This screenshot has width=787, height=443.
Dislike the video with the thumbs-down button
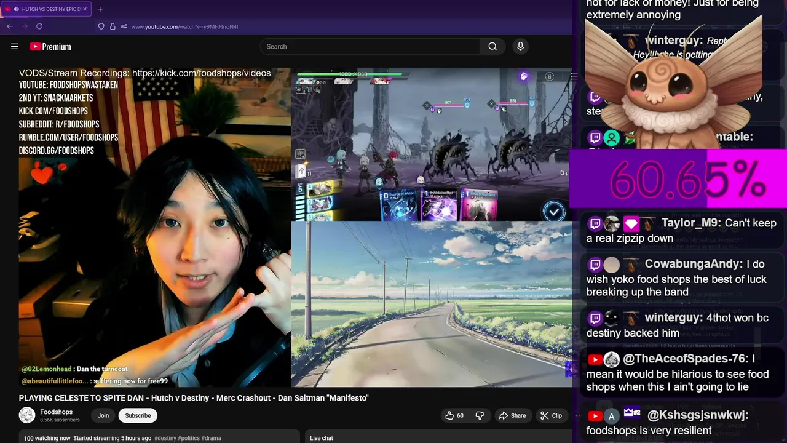pos(480,415)
